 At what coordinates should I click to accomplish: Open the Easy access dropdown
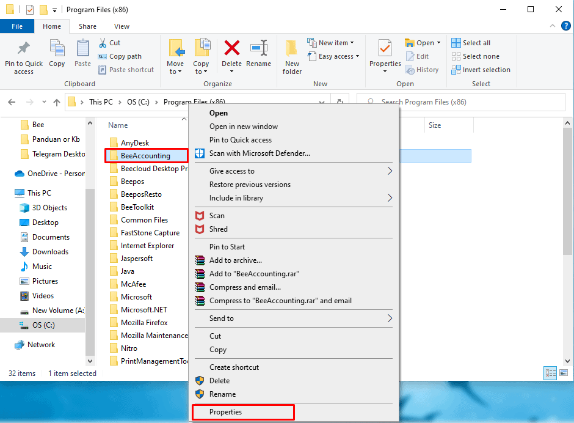334,56
